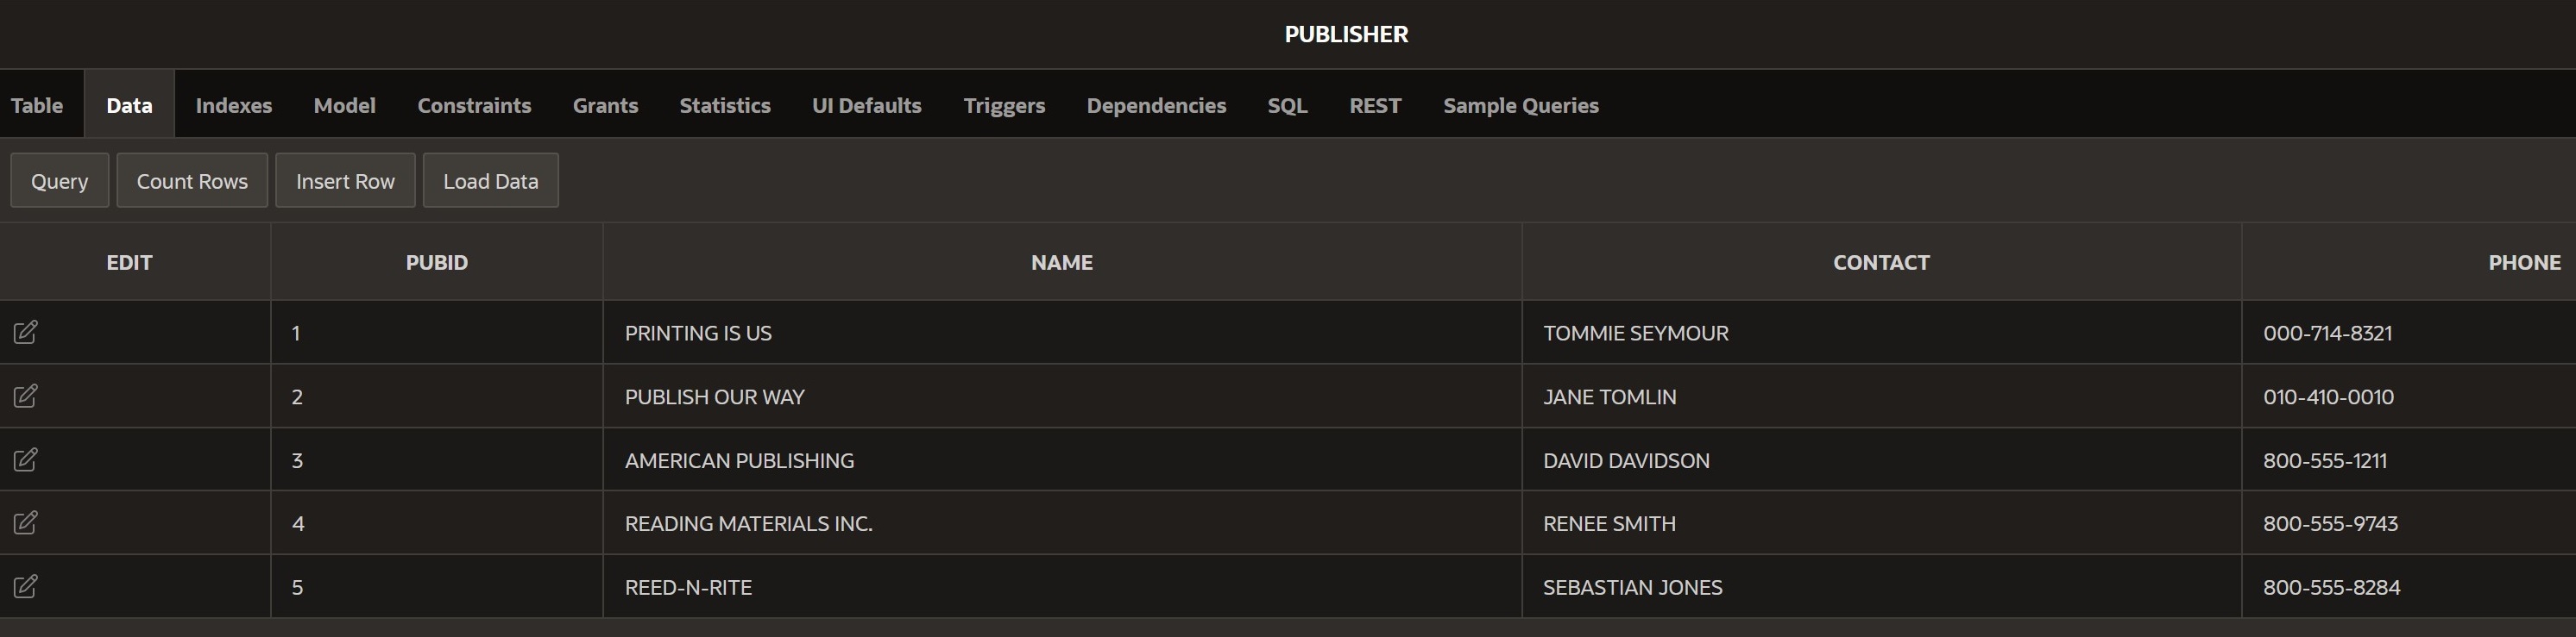The image size is (2576, 637).
Task: Open the REST tab
Action: (x=1375, y=105)
